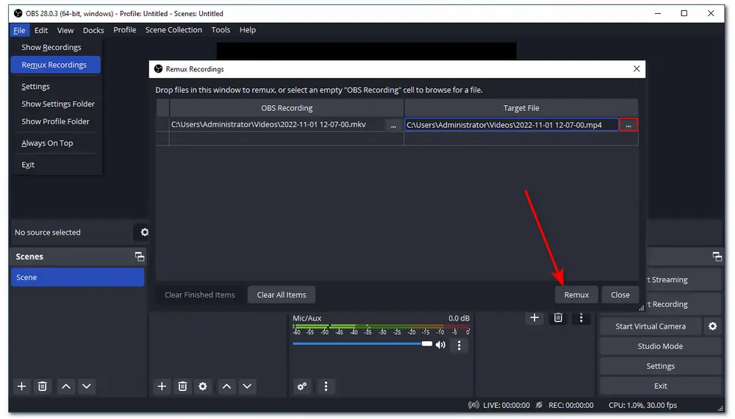This screenshot has width=735, height=419.
Task: Close the Remux Recordings dialog with X
Action: 636,69
